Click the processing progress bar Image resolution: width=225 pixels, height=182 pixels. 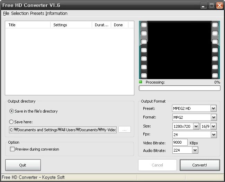point(180,88)
